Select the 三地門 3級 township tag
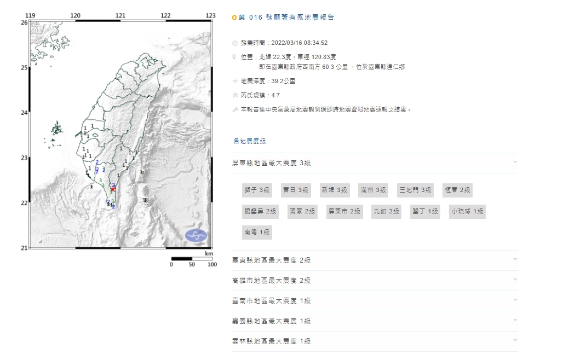Viewport: 569px width, 360px height. click(415, 190)
